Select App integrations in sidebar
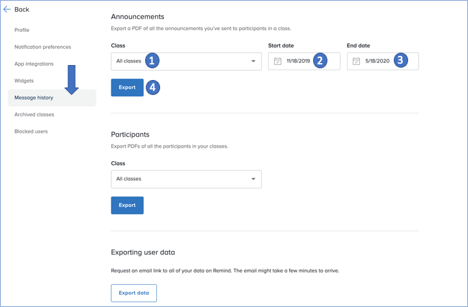468x307 pixels. point(34,64)
